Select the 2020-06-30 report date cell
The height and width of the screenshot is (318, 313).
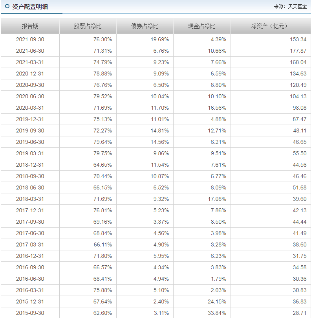click(x=30, y=96)
